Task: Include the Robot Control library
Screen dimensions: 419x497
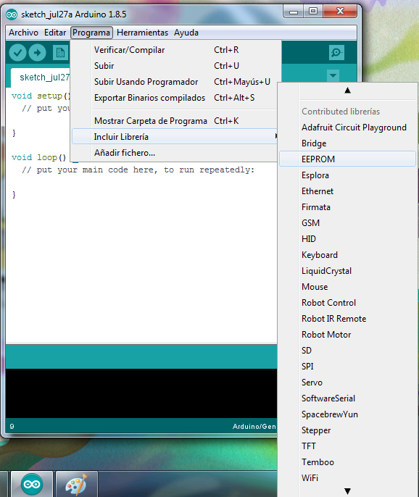Action: point(348,303)
